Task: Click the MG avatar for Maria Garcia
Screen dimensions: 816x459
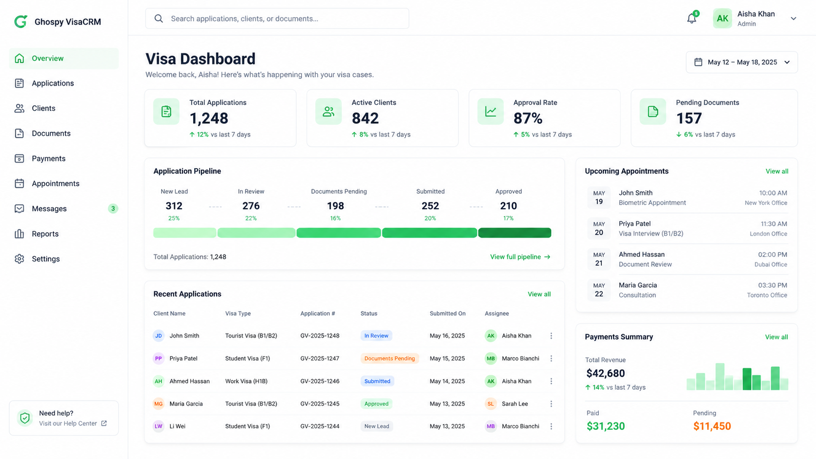Action: coord(159,404)
